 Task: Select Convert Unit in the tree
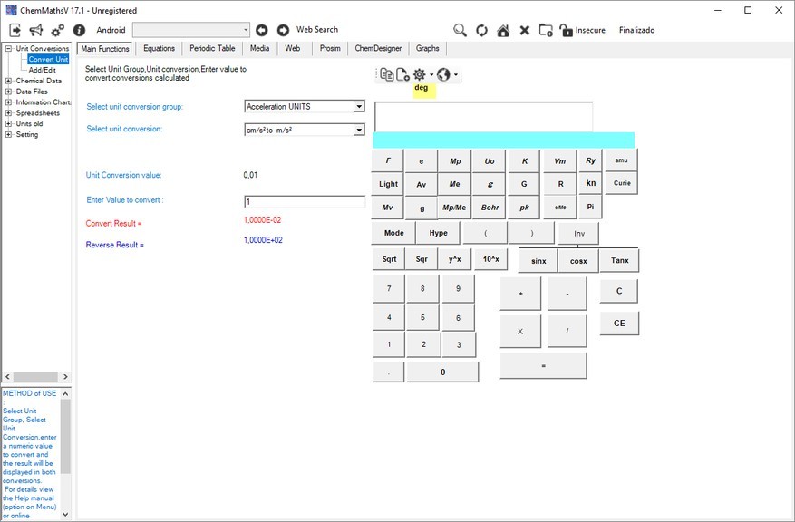48,59
